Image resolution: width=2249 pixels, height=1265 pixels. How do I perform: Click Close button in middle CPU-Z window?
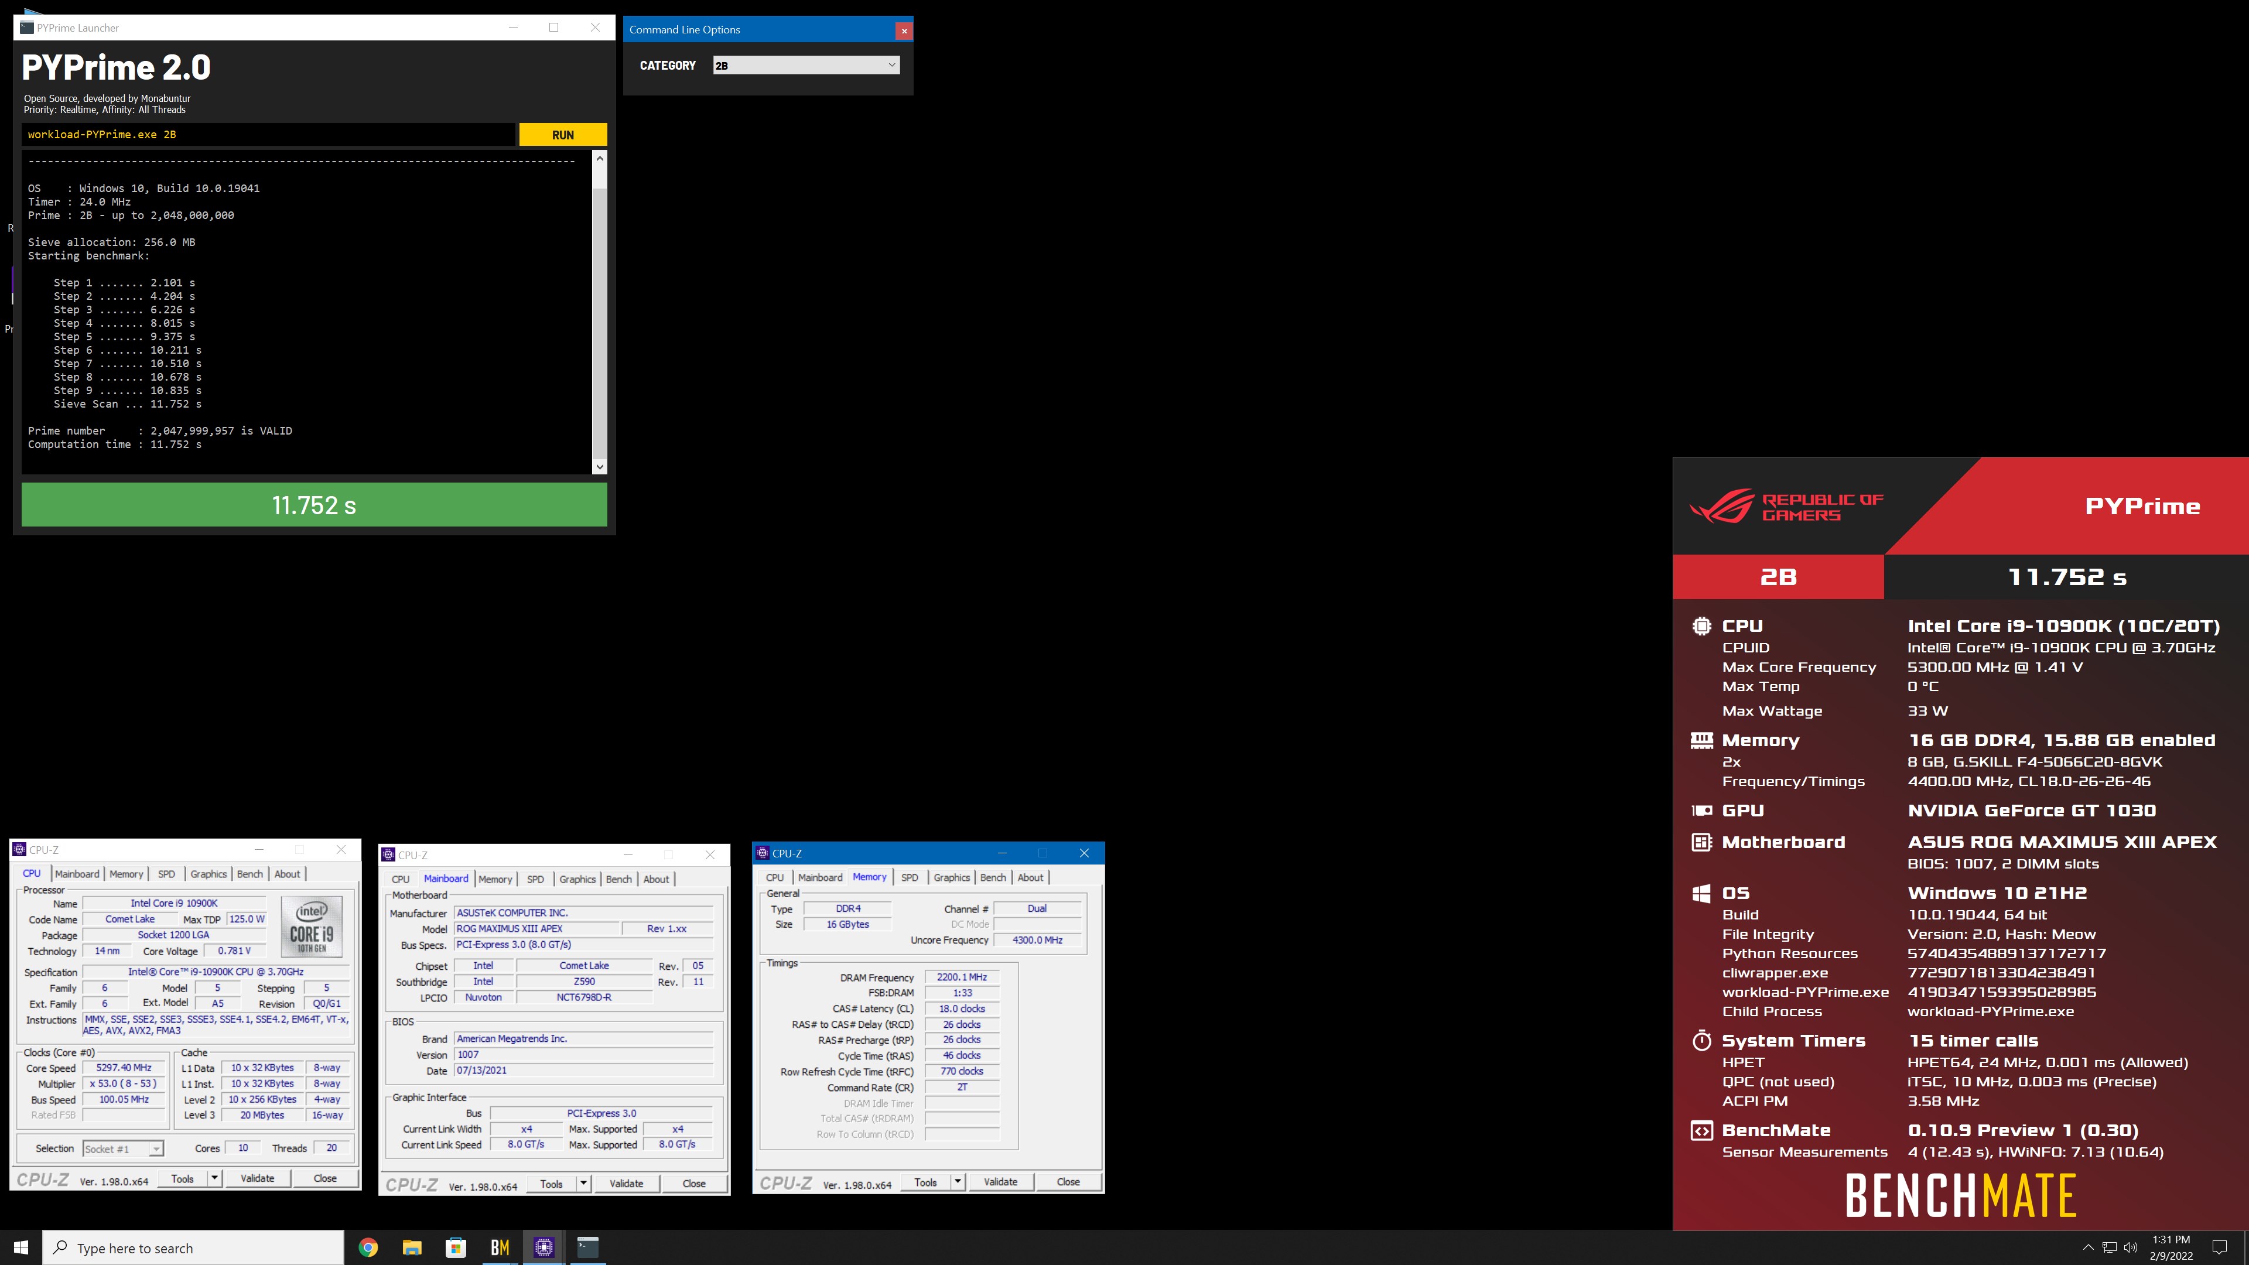(694, 1184)
